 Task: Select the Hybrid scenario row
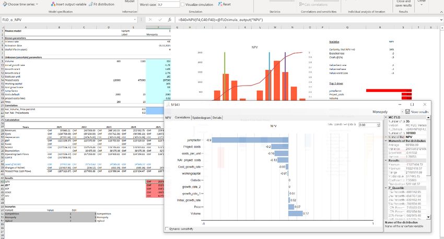point(49,221)
